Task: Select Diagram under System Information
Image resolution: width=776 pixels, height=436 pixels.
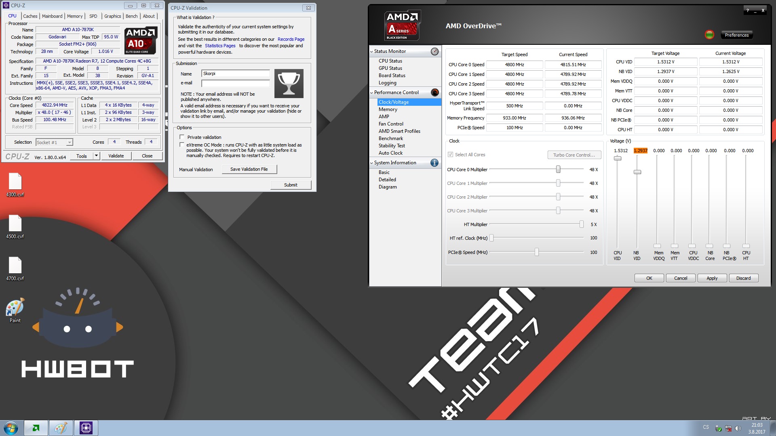Action: coord(388,187)
